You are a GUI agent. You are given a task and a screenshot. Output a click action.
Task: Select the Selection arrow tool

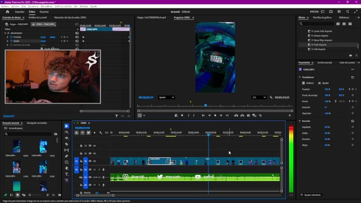coord(66,126)
